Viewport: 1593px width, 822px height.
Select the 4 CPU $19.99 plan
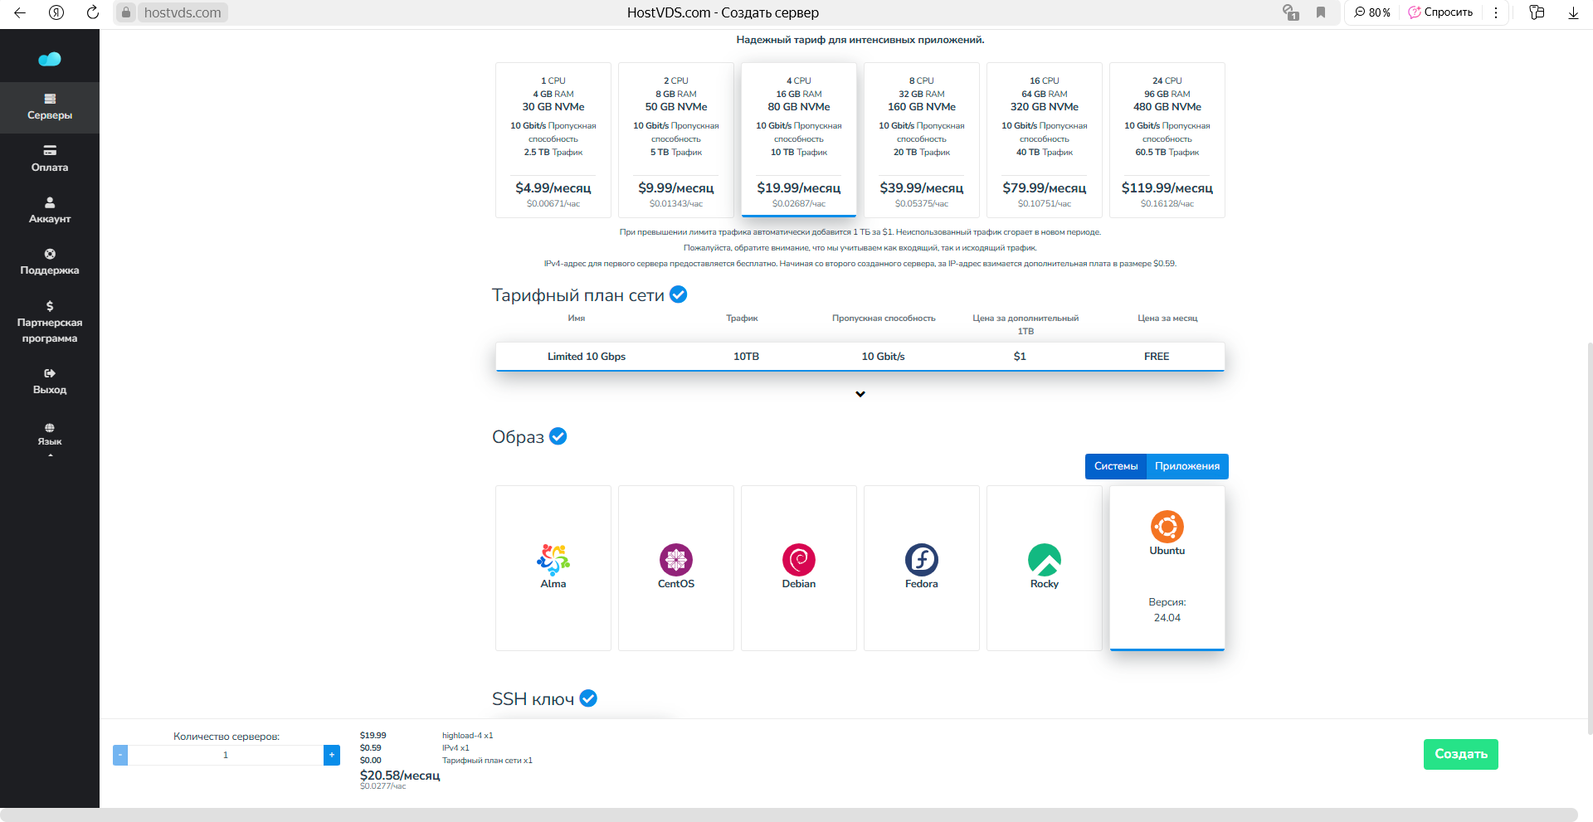[x=799, y=140]
